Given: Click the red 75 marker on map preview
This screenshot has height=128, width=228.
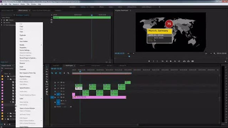Looking at the screenshot, I should (169, 24).
